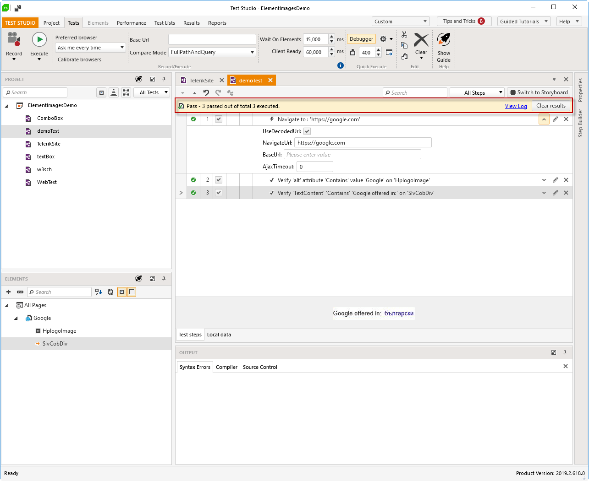
Task: Open the Test Lists ribbon tab
Action: [165, 23]
